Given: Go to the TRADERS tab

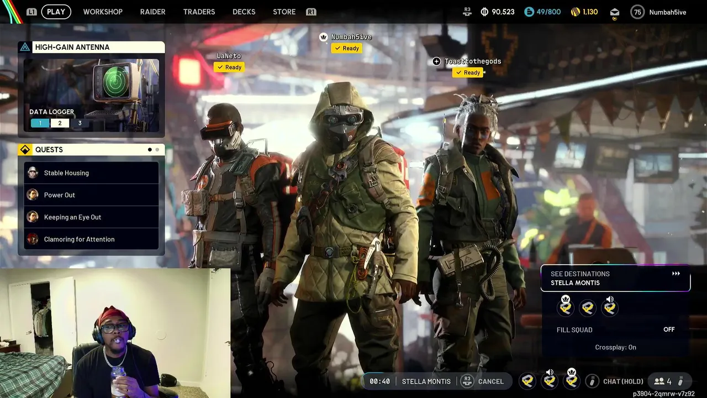Looking at the screenshot, I should tap(199, 12).
